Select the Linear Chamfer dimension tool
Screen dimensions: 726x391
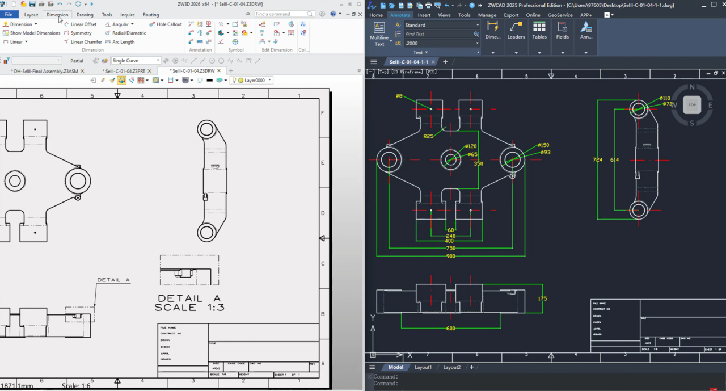click(x=86, y=42)
